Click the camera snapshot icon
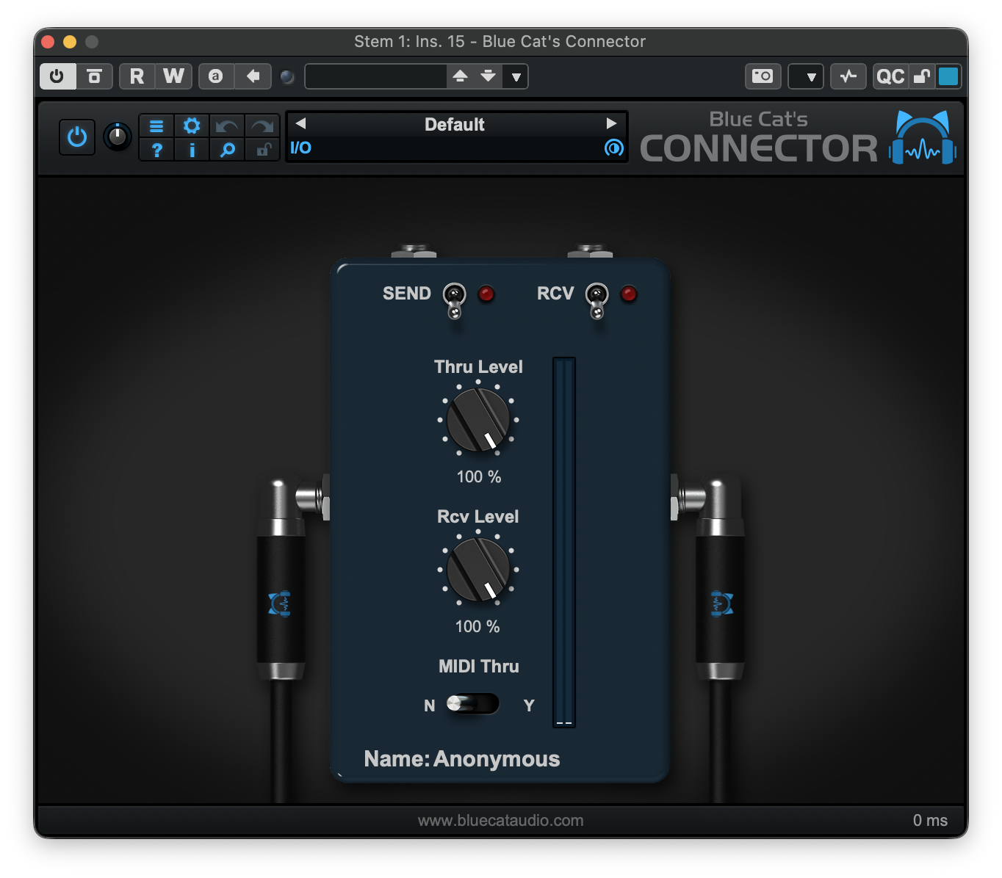The width and height of the screenshot is (1002, 878). point(763,76)
